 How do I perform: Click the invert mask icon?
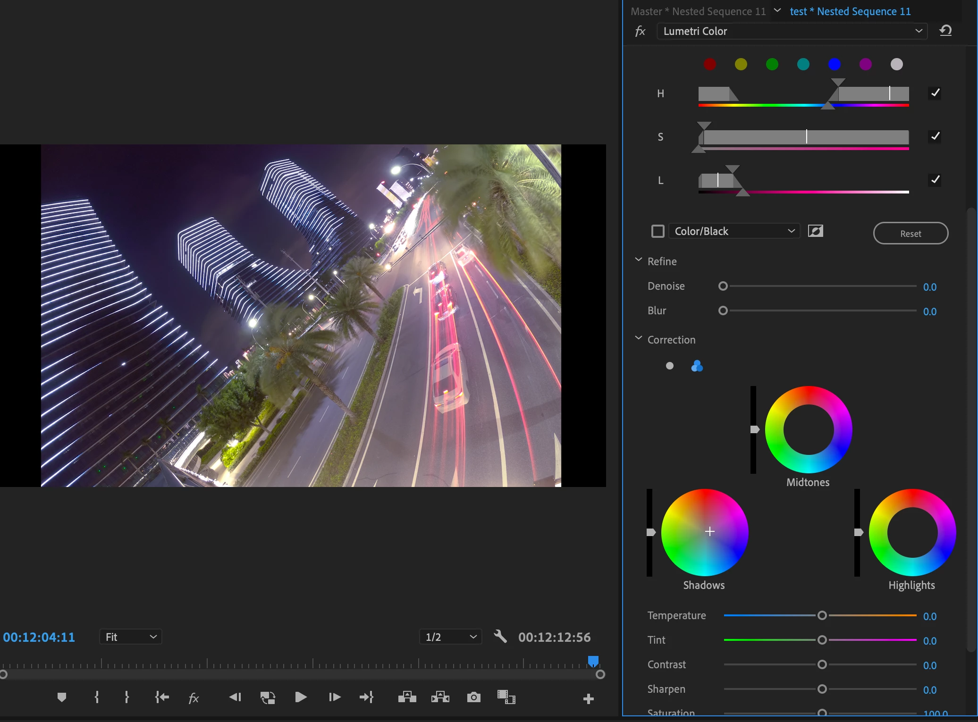coord(815,231)
